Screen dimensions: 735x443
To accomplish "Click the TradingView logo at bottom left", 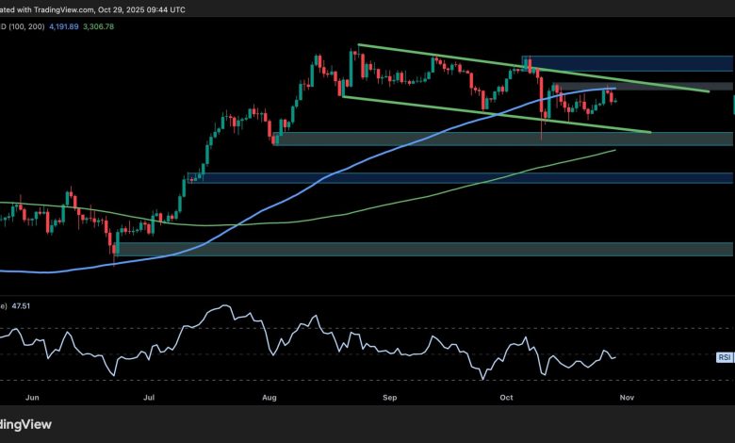I will click(x=25, y=423).
